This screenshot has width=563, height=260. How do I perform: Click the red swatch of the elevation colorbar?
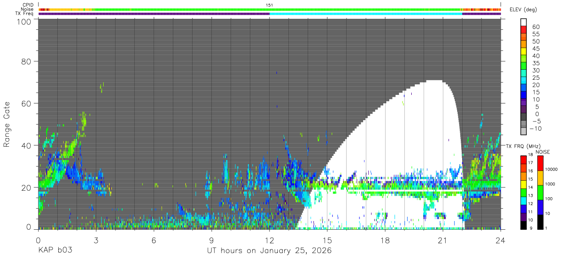coord(524,30)
